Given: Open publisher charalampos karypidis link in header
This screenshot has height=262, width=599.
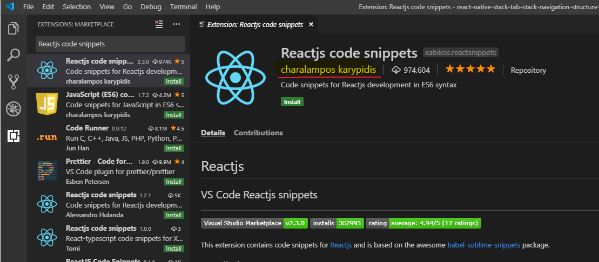Looking at the screenshot, I should [x=328, y=70].
